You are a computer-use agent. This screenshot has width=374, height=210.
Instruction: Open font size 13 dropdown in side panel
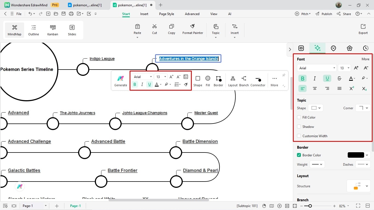pyautogui.click(x=344, y=68)
